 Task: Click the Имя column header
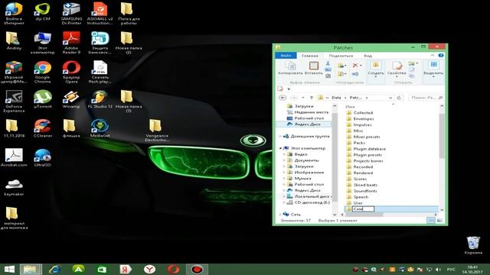click(351, 107)
